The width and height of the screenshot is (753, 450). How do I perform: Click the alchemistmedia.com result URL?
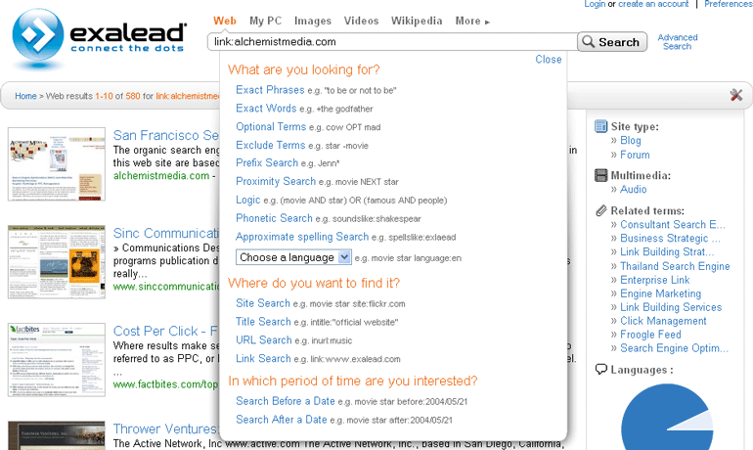click(x=161, y=176)
